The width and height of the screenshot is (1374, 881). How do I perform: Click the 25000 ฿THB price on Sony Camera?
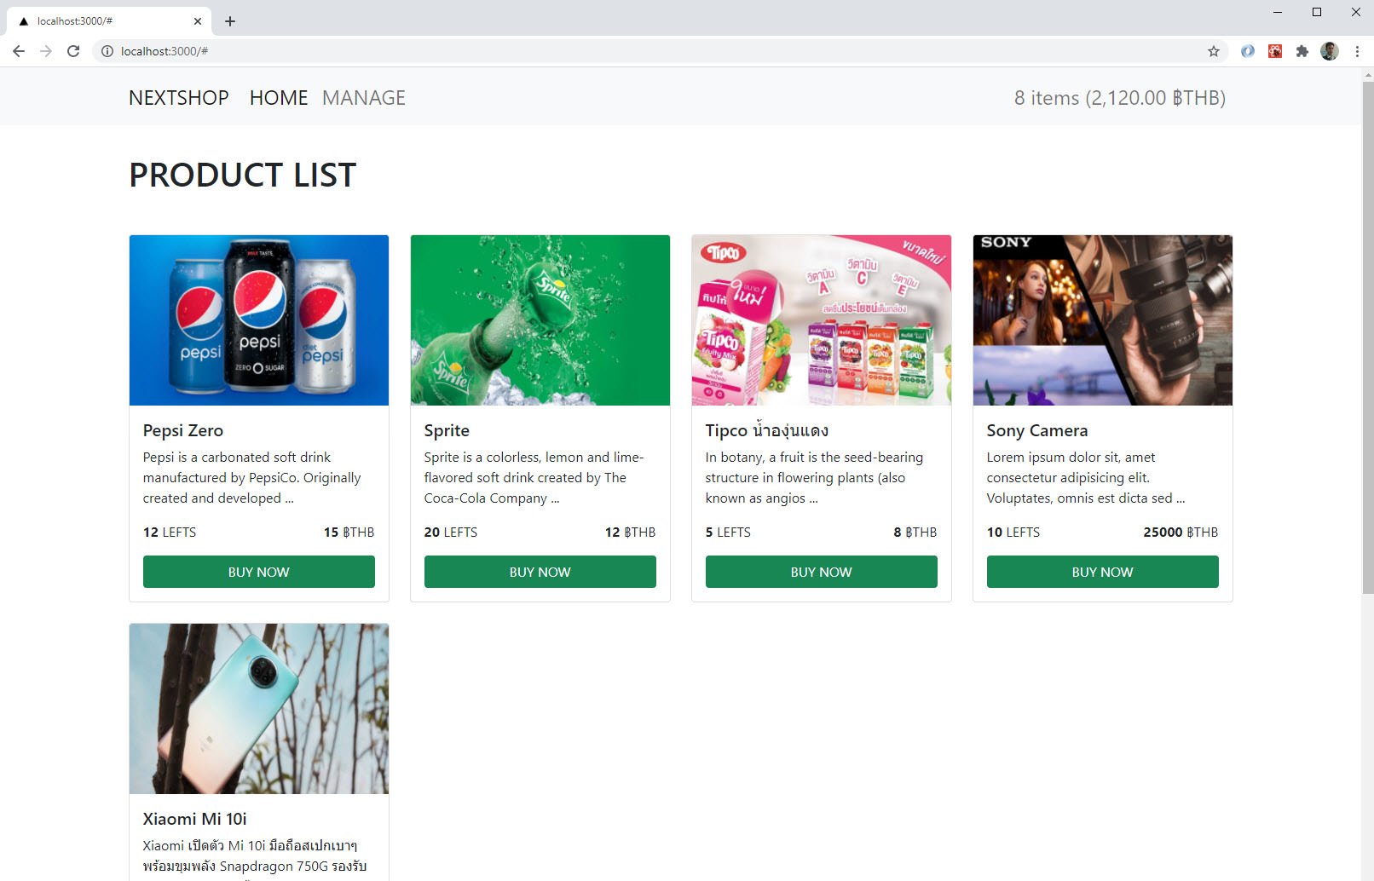(1181, 532)
